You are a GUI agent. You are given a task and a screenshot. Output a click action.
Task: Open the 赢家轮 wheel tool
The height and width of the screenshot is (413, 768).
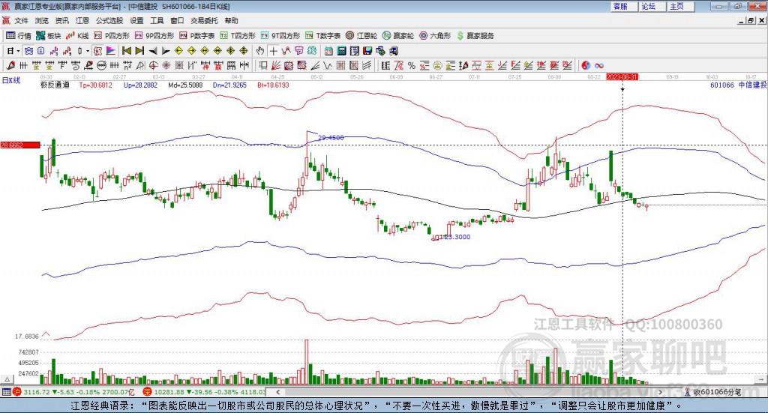[398, 36]
